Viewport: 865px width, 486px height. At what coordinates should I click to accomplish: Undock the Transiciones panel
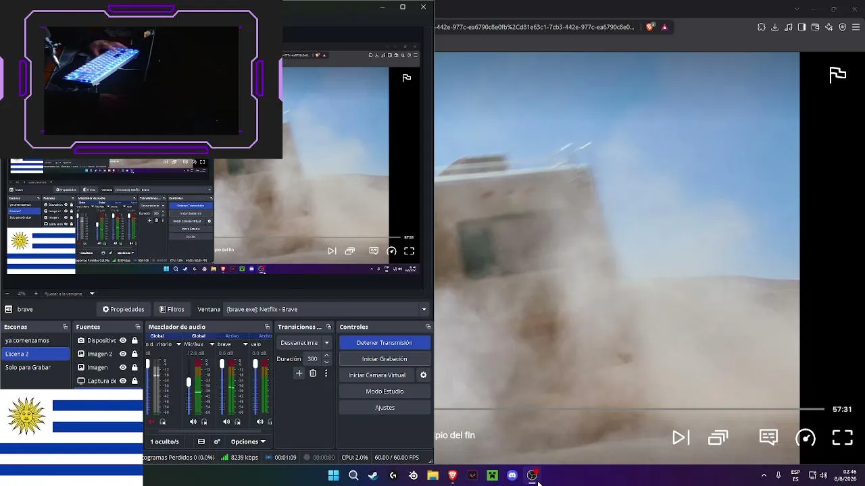coord(328,327)
